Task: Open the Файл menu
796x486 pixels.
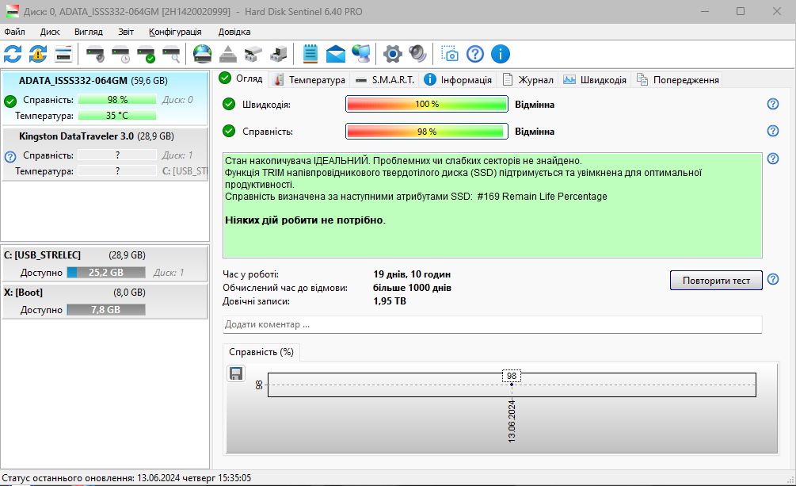Action: [x=15, y=32]
